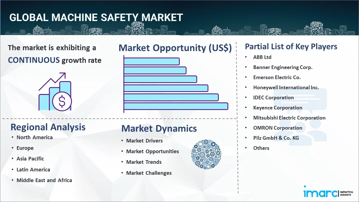Select the Asia Pacific region

(x=30, y=159)
